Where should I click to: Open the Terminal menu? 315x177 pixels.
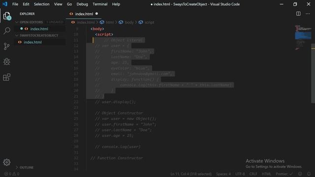coord(100,4)
